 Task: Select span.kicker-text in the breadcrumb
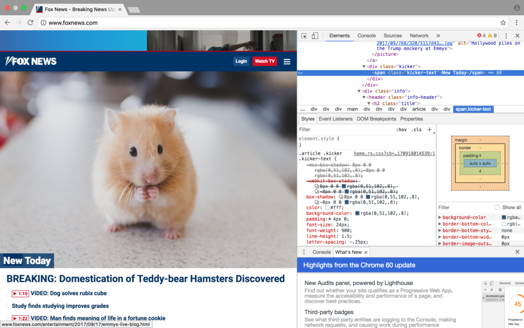(473, 110)
